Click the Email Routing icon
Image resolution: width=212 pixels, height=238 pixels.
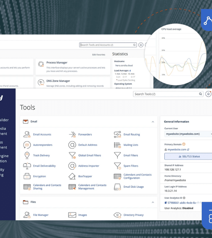click(117, 134)
